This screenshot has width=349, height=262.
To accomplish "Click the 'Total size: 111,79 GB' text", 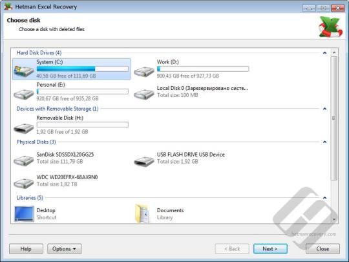I will [x=59, y=162].
